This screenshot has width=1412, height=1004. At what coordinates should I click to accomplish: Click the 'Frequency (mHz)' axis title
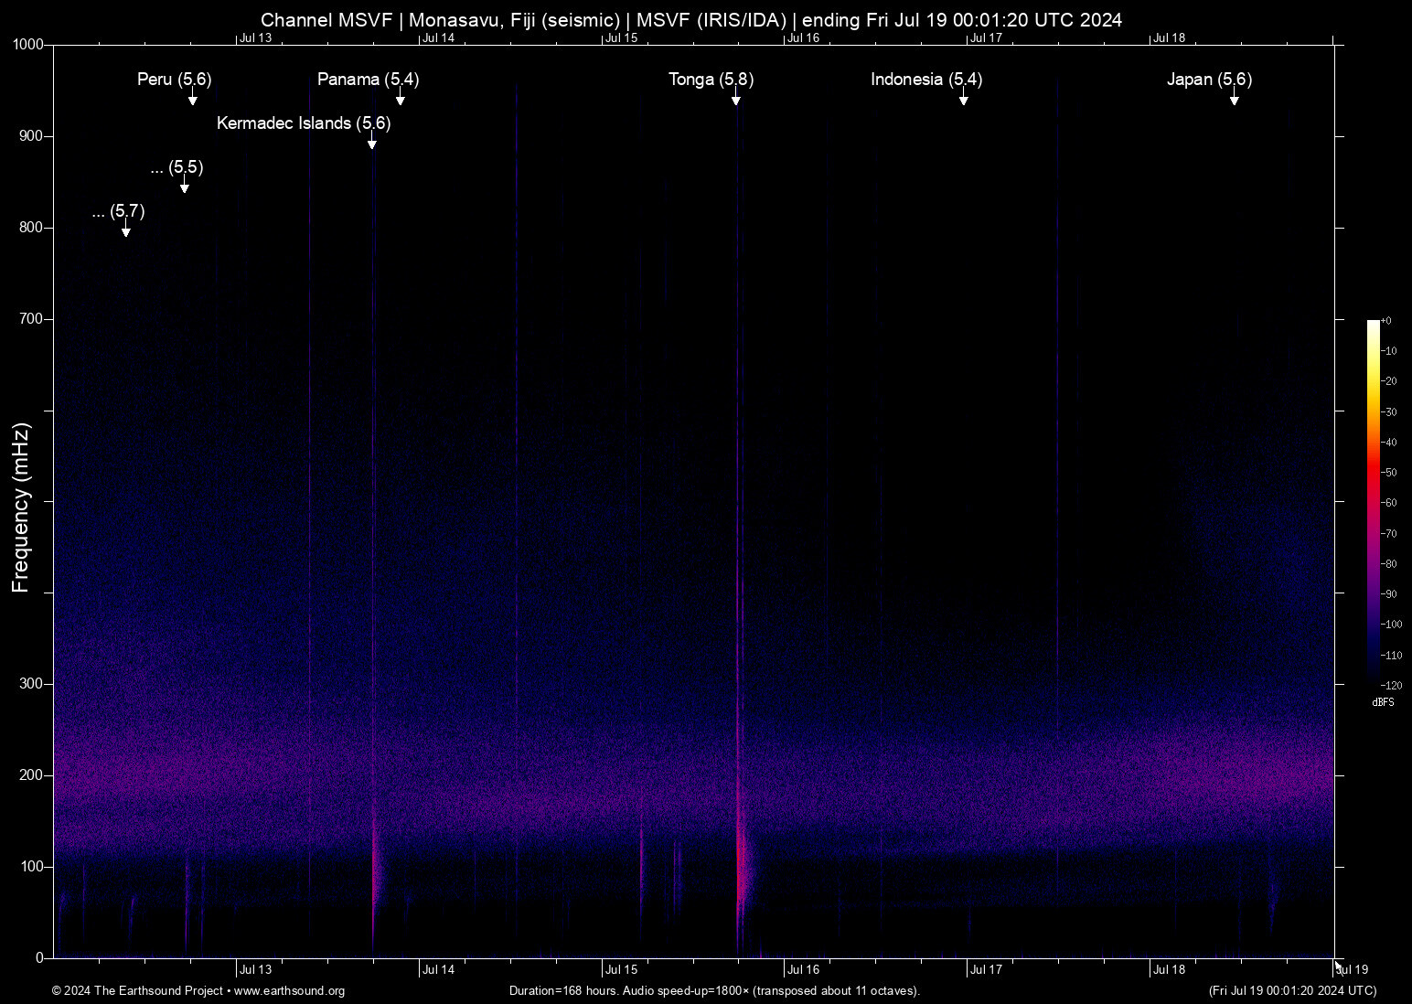tap(21, 507)
